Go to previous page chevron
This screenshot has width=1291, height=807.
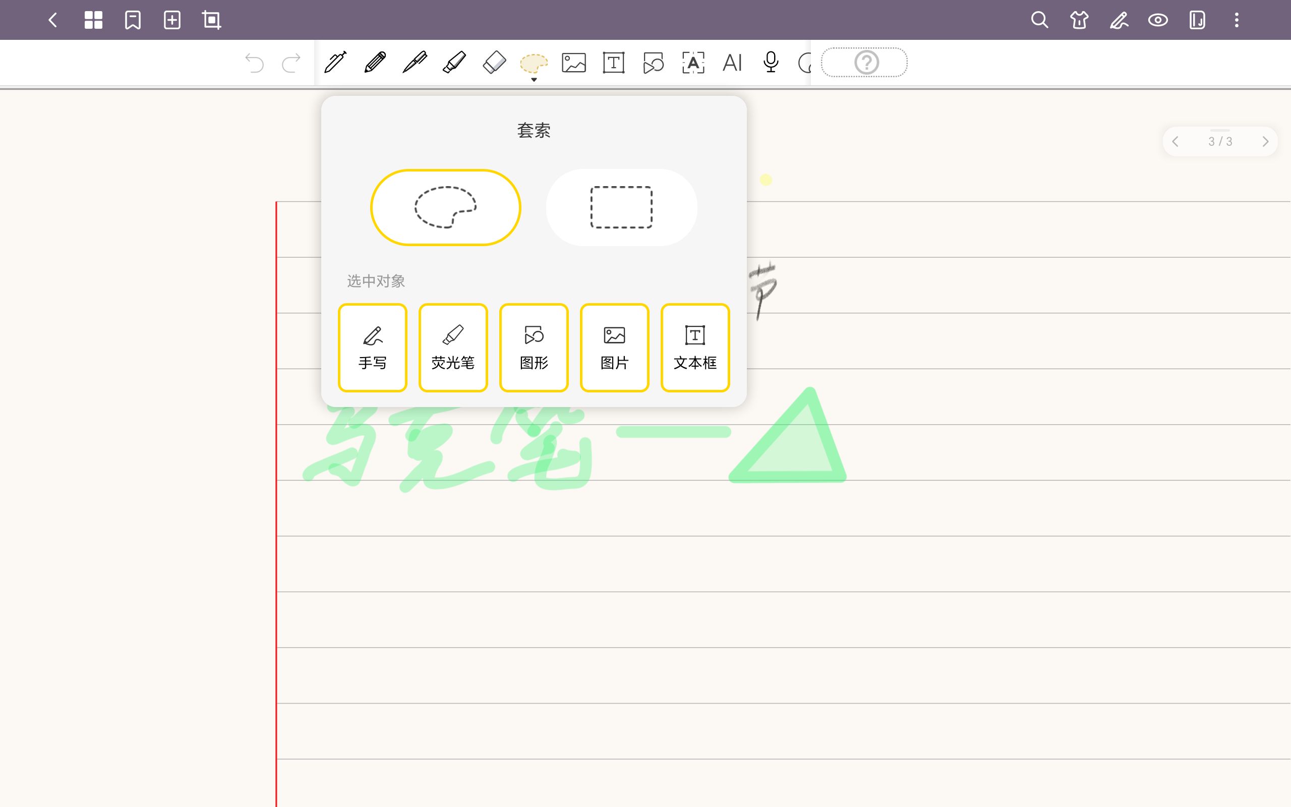point(1175,141)
